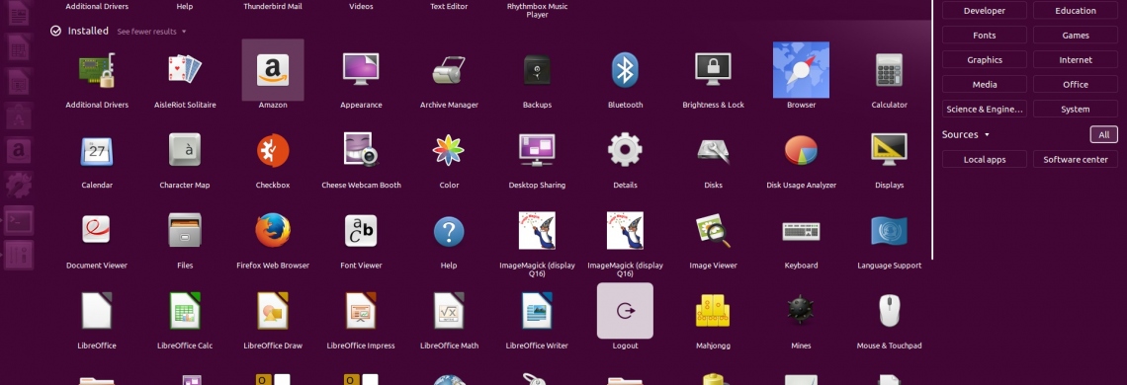Launch LibreOffice Writer
The image size is (1127, 385).
tap(537, 311)
